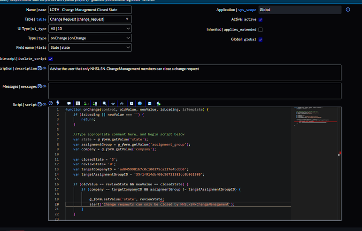The image size is (362, 231).
Task: Click the find previous up-arrow icon
Action: 122,103
